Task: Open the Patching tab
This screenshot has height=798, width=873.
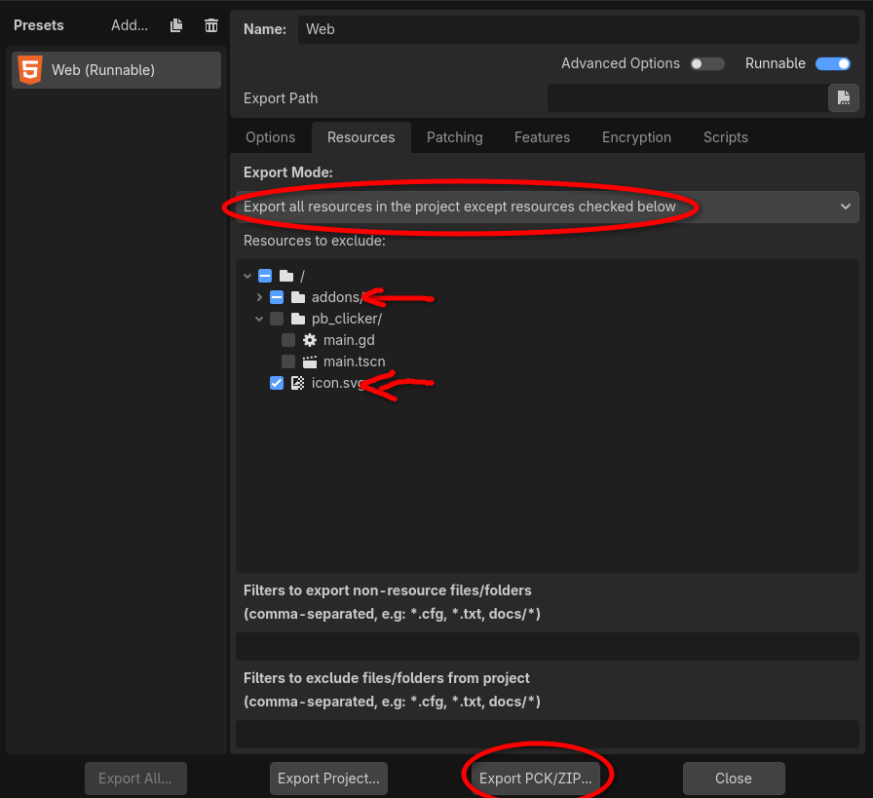Action: point(455,137)
